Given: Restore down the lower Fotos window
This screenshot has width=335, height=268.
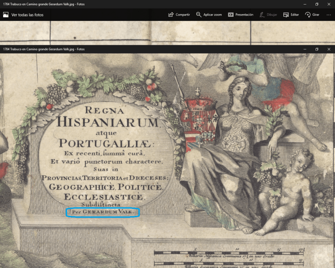Looking at the screenshot, I should tap(316, 49).
